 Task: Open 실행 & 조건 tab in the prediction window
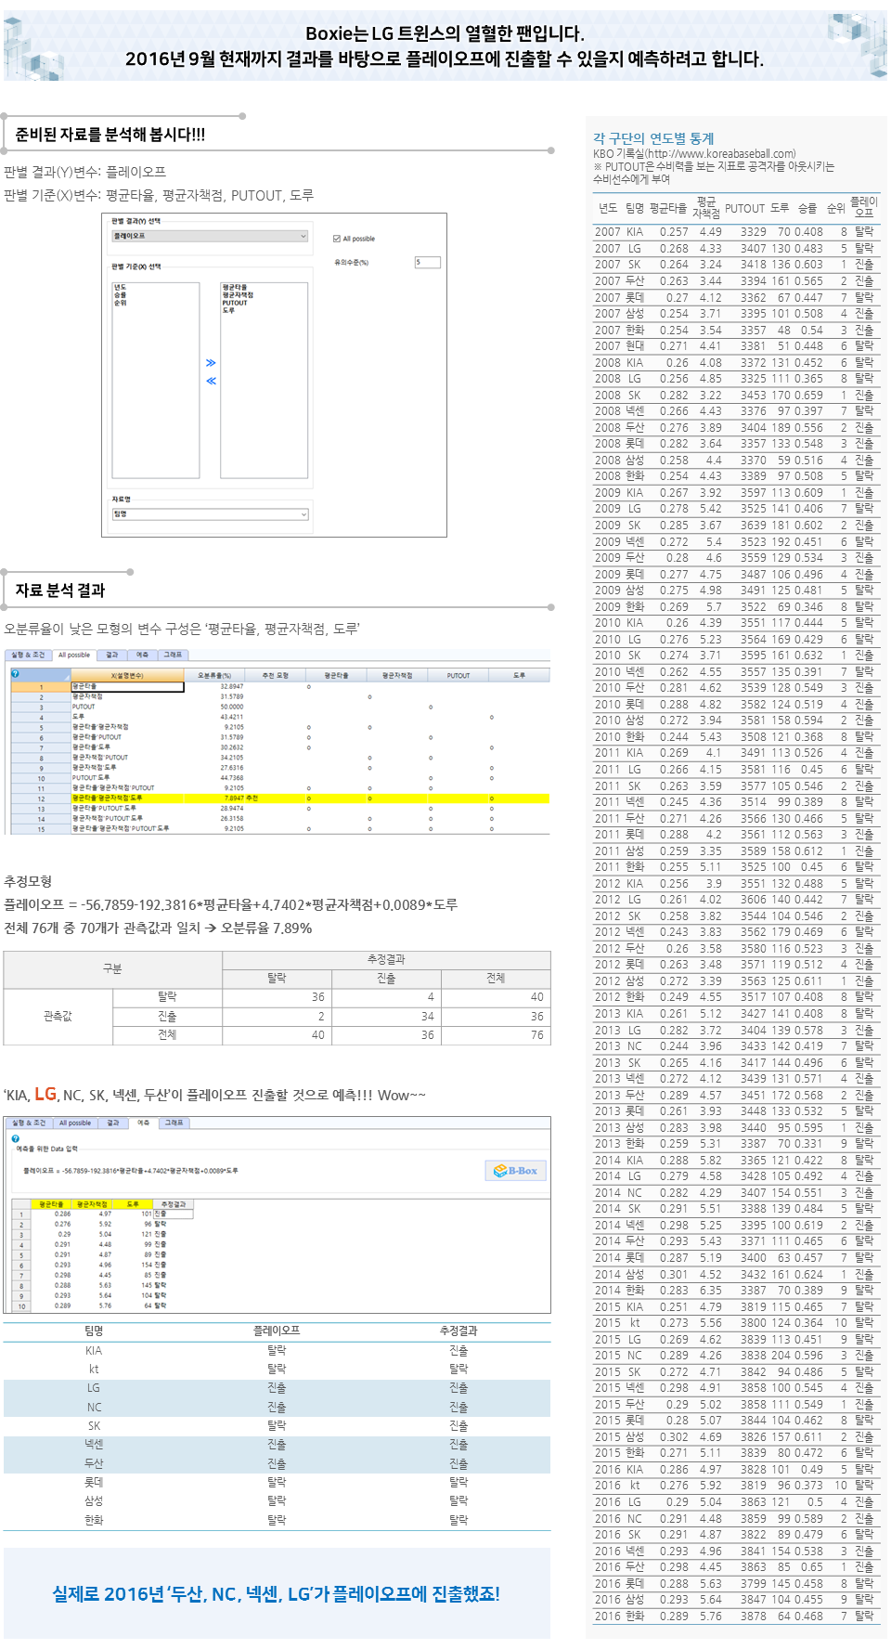click(x=29, y=1123)
